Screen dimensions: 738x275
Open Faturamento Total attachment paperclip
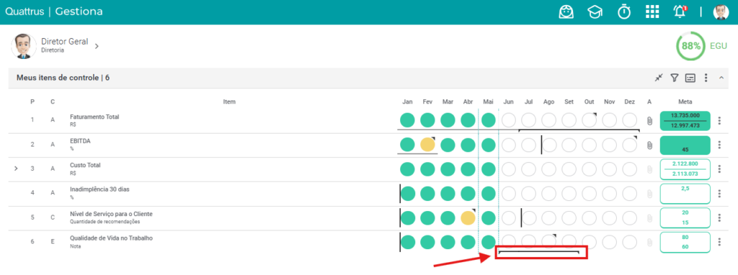649,121
